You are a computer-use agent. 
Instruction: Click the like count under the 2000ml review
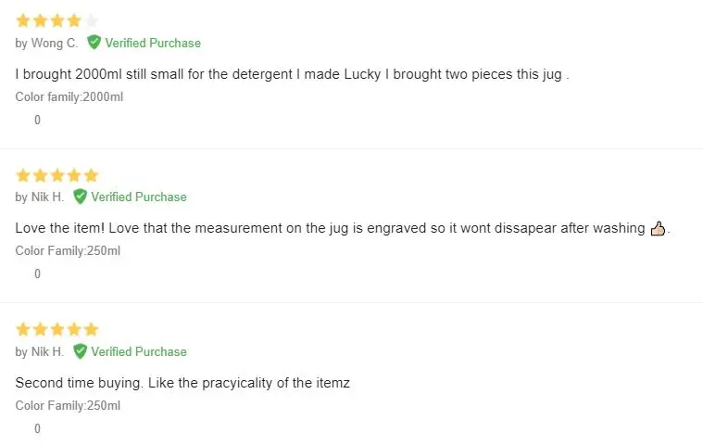pos(37,120)
